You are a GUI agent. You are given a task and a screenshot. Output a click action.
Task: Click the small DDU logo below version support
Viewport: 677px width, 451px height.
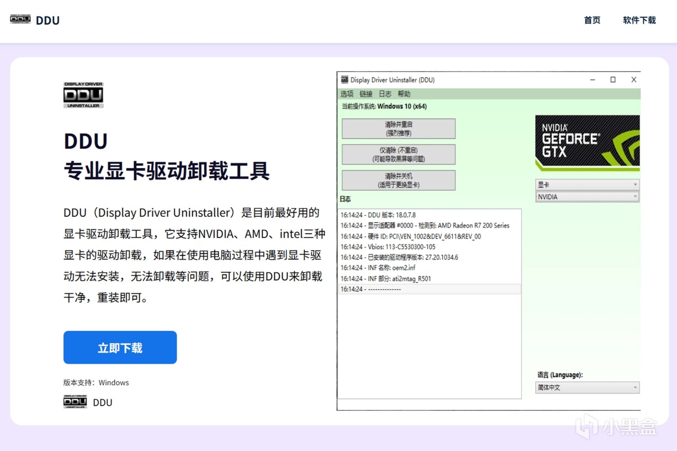coord(75,402)
